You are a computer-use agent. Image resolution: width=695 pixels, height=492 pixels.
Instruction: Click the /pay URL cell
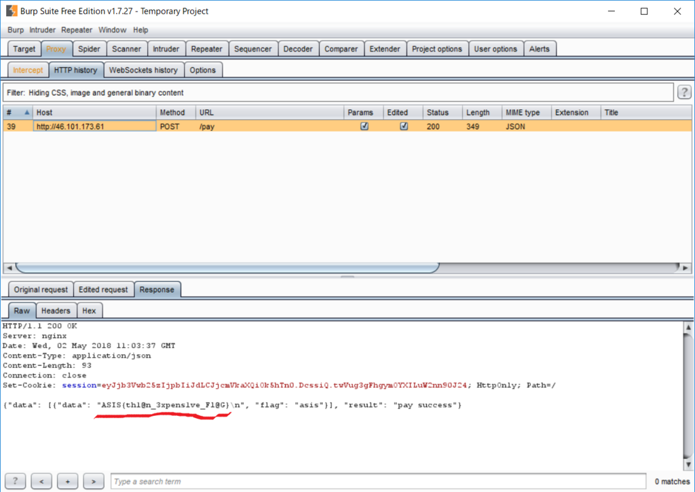(269, 126)
